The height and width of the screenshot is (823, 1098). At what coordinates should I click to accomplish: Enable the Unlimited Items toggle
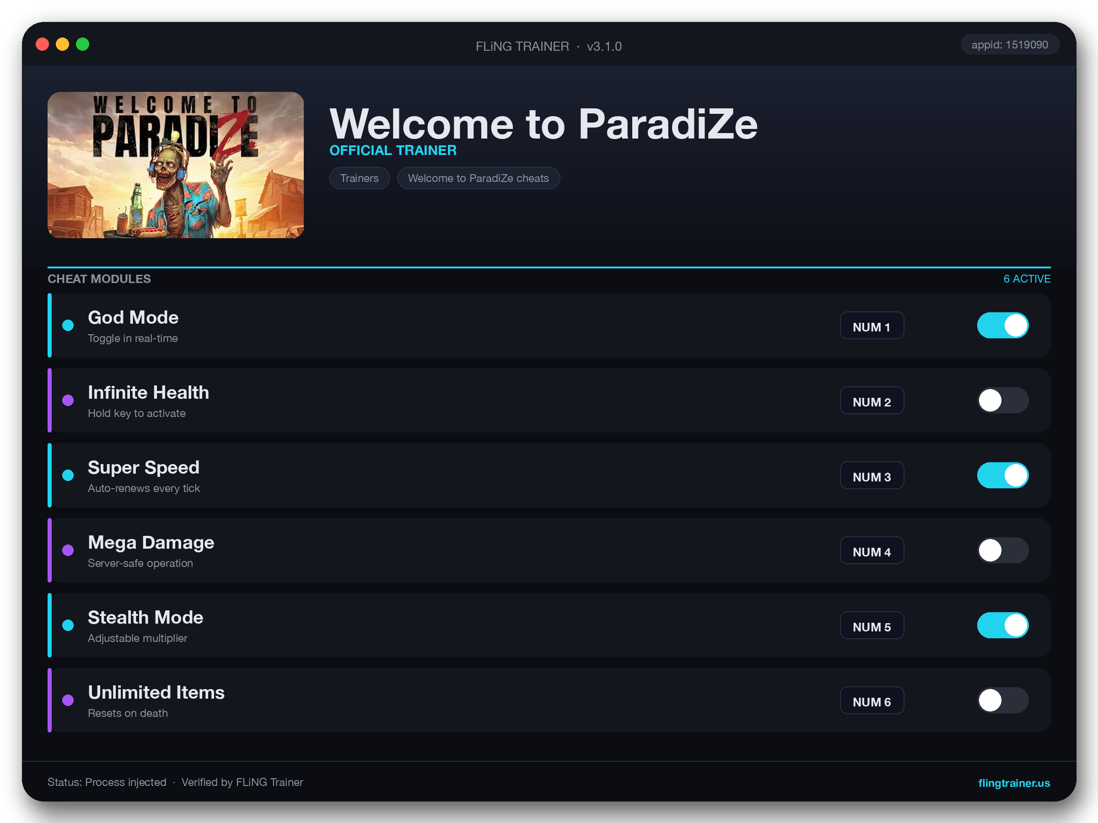pyautogui.click(x=1003, y=700)
